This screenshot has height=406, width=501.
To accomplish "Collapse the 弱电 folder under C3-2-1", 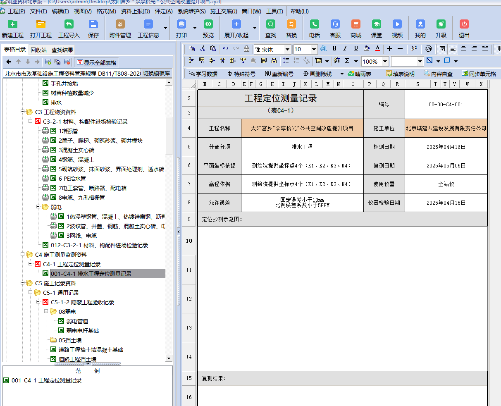I will pyautogui.click(x=38, y=207).
